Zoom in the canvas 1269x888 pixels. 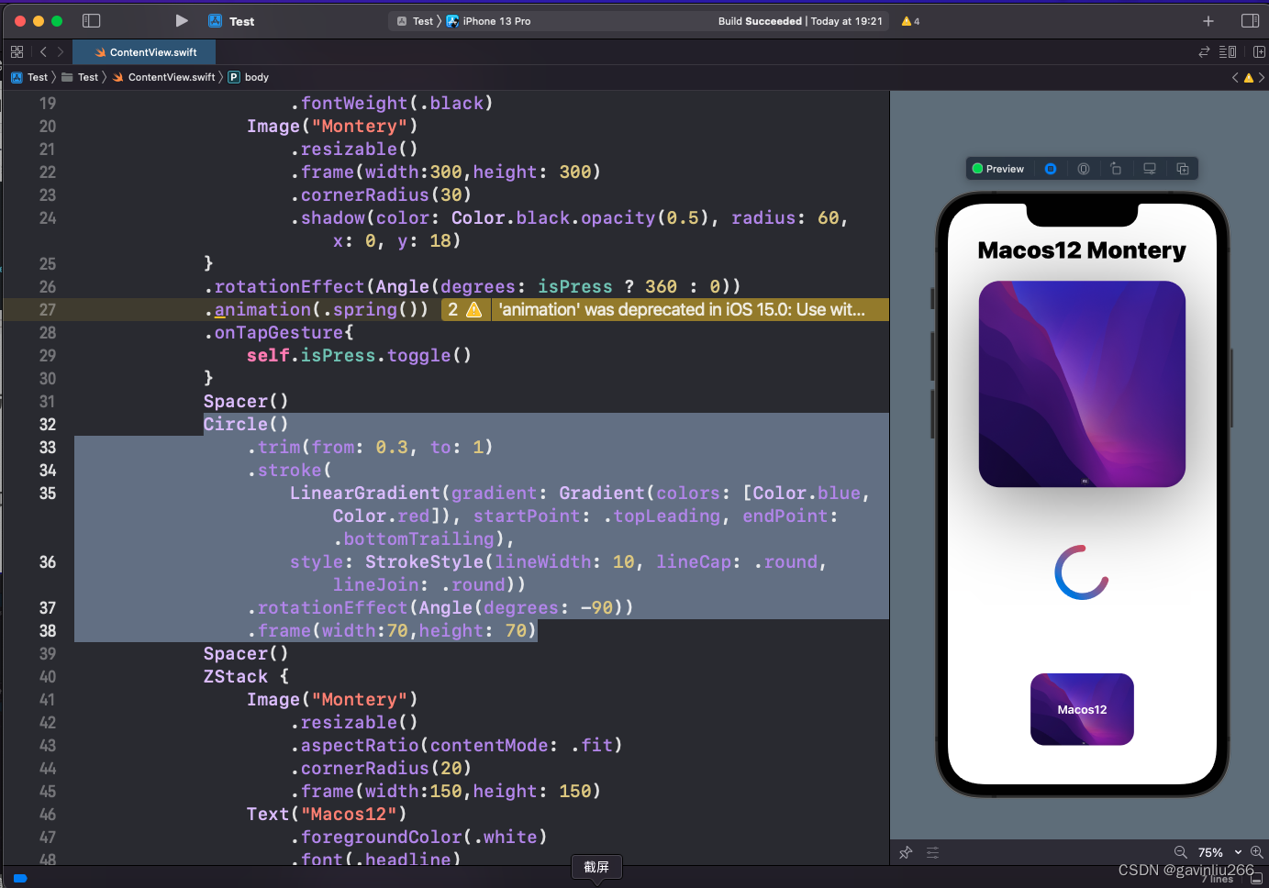coord(1256,852)
